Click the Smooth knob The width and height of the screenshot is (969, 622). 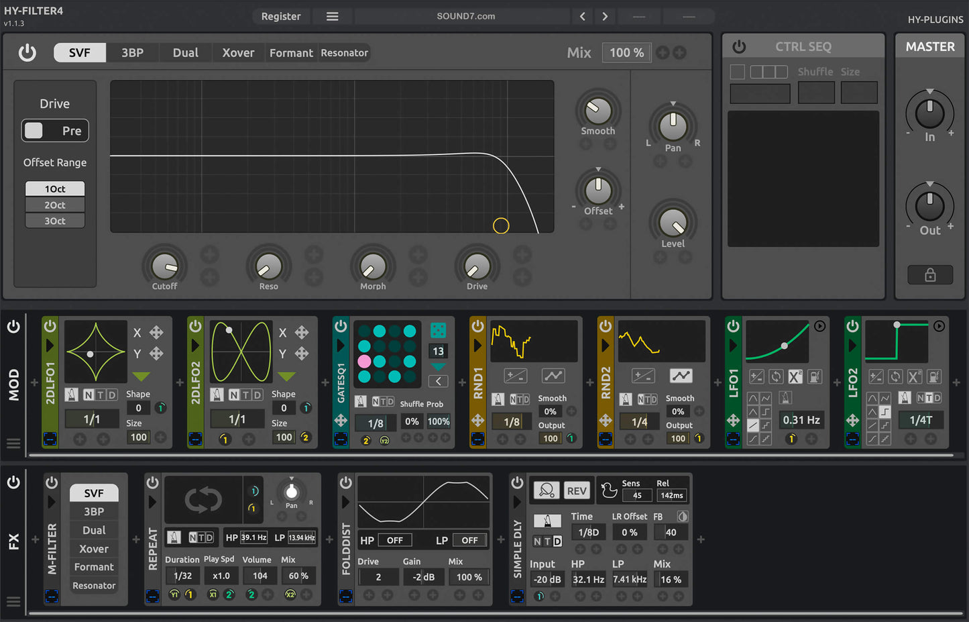[598, 110]
